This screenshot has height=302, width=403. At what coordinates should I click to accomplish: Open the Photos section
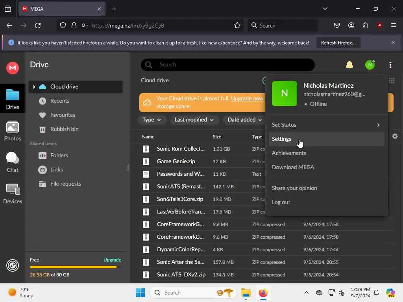(x=12, y=131)
